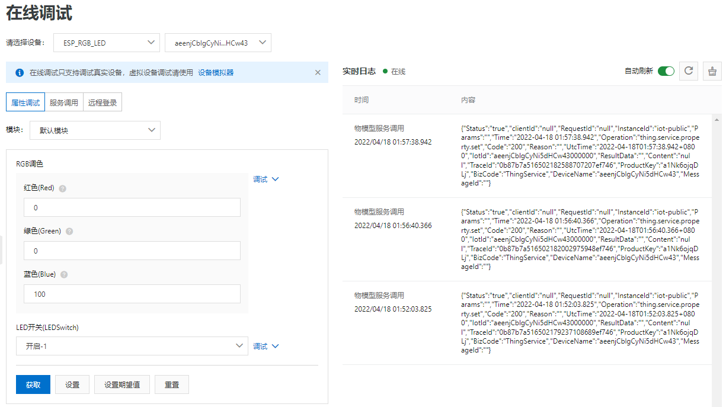Click the 设置 button

point(72,384)
